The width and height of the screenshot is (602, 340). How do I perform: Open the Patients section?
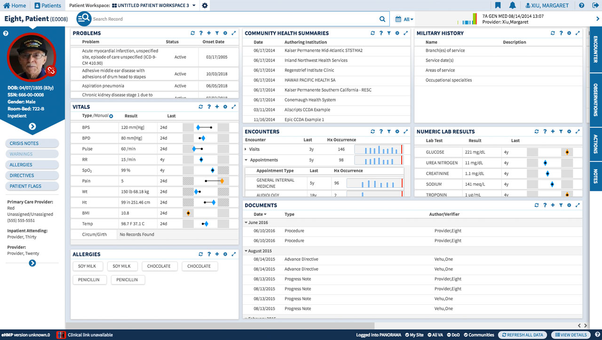(x=48, y=6)
